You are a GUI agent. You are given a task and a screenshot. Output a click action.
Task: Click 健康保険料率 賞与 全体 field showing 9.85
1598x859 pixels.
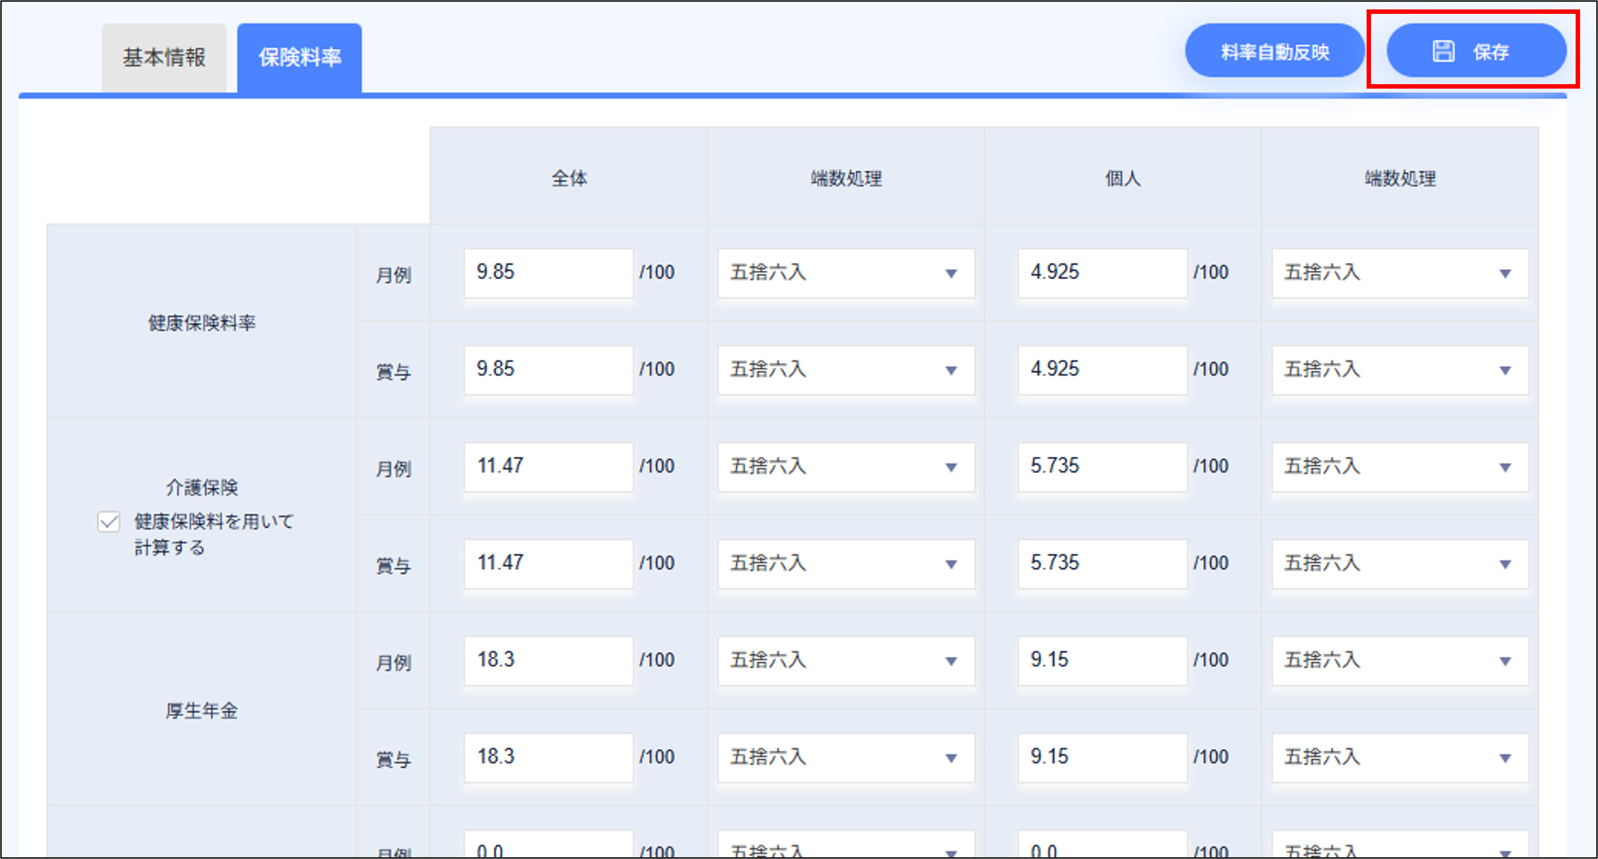pyautogui.click(x=548, y=370)
